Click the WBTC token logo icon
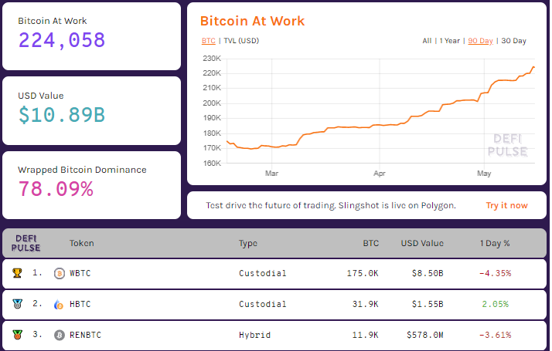 60,273
